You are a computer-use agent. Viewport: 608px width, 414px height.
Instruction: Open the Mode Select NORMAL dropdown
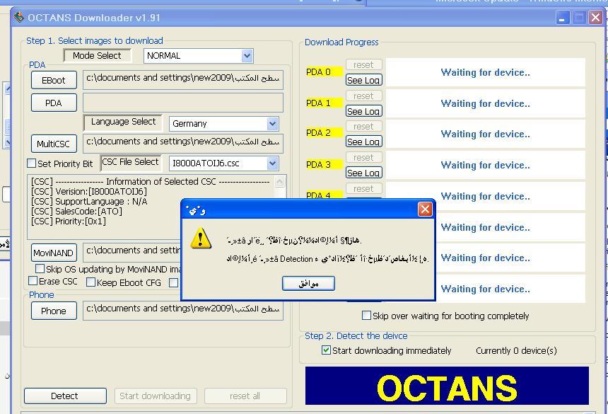pos(247,56)
